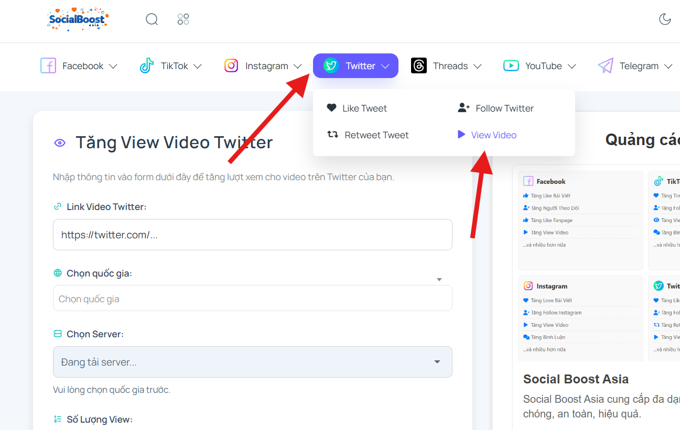Click the eye icon beside Tăng View title
Viewport: 680px width, 430px height.
60,142
